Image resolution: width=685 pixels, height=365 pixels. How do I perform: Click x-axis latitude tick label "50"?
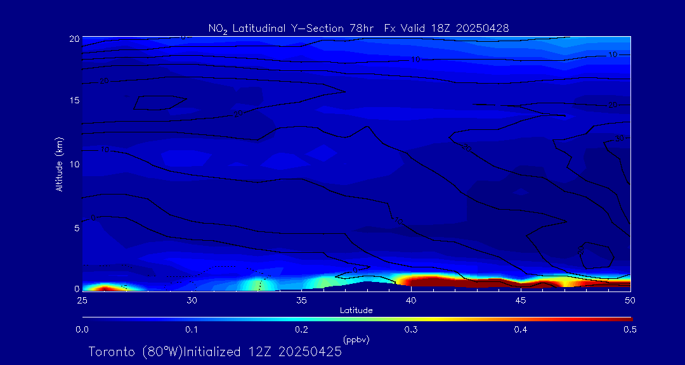630,300
